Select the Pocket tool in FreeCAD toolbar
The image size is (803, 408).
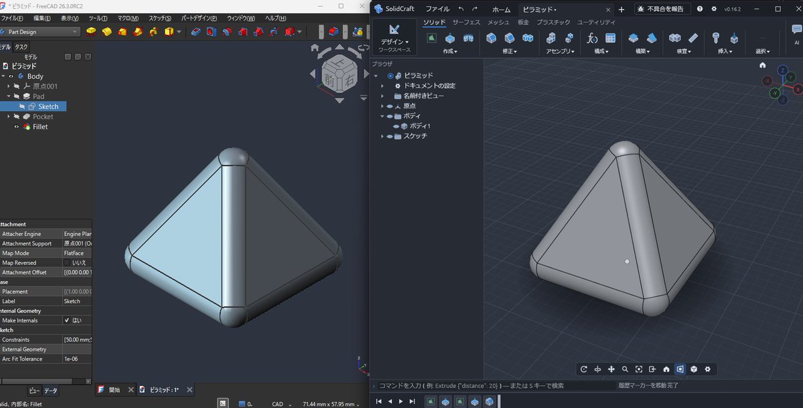point(196,31)
